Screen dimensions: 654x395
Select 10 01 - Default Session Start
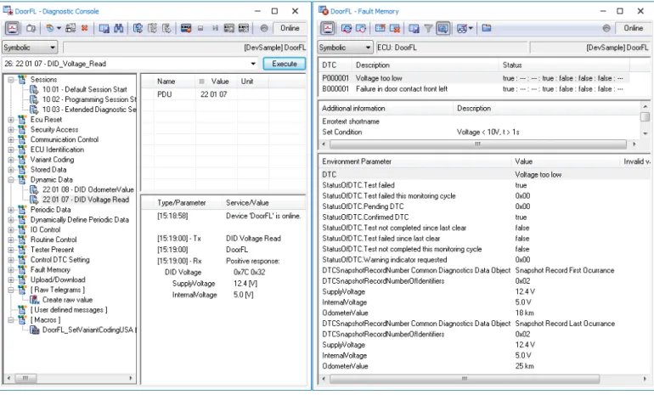[85, 89]
